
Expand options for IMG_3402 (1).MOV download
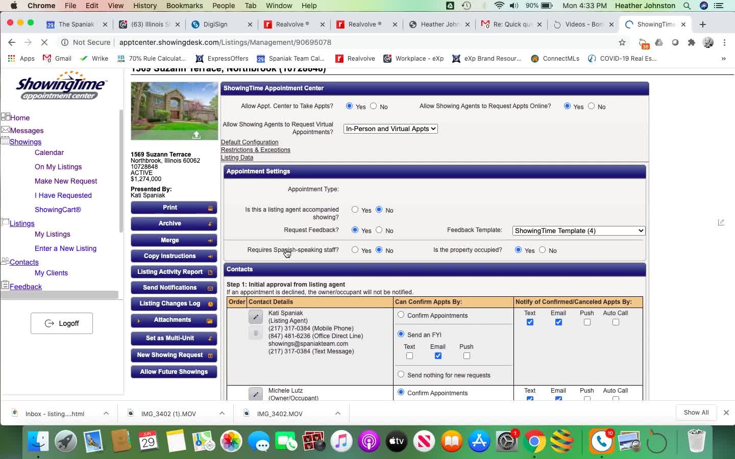tap(222, 413)
